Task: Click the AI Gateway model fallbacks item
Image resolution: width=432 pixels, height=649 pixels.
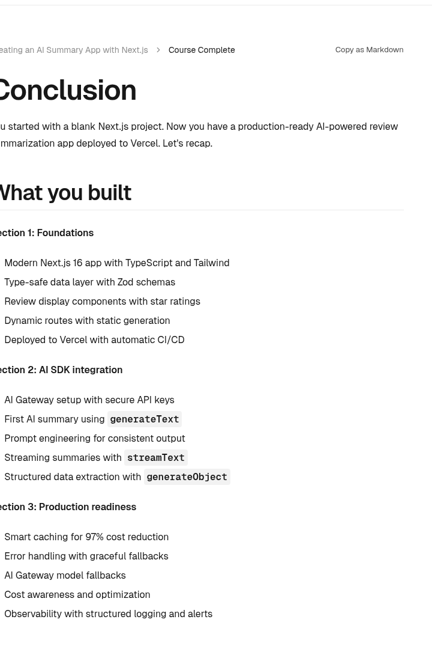Action: coord(65,575)
